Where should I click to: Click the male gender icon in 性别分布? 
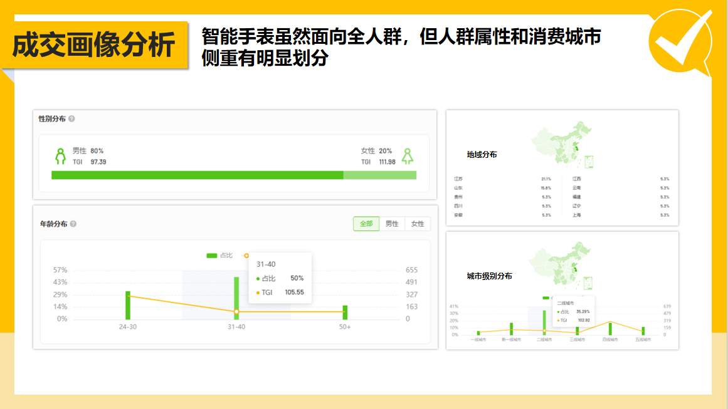pyautogui.click(x=60, y=155)
